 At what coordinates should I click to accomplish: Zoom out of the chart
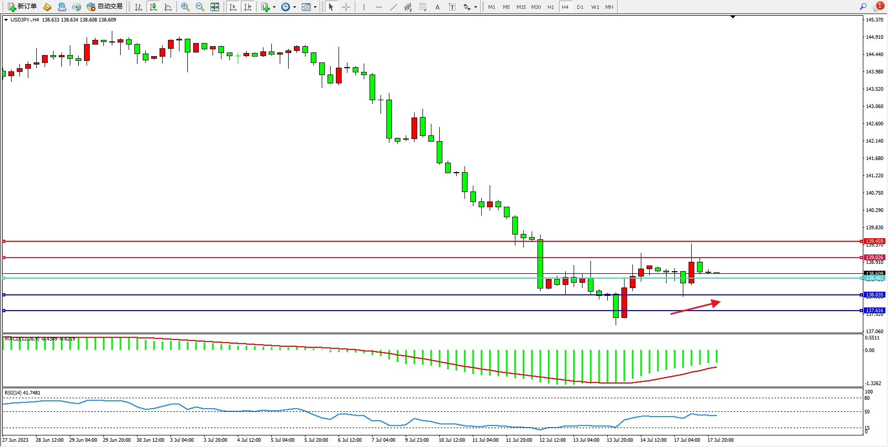tap(200, 7)
